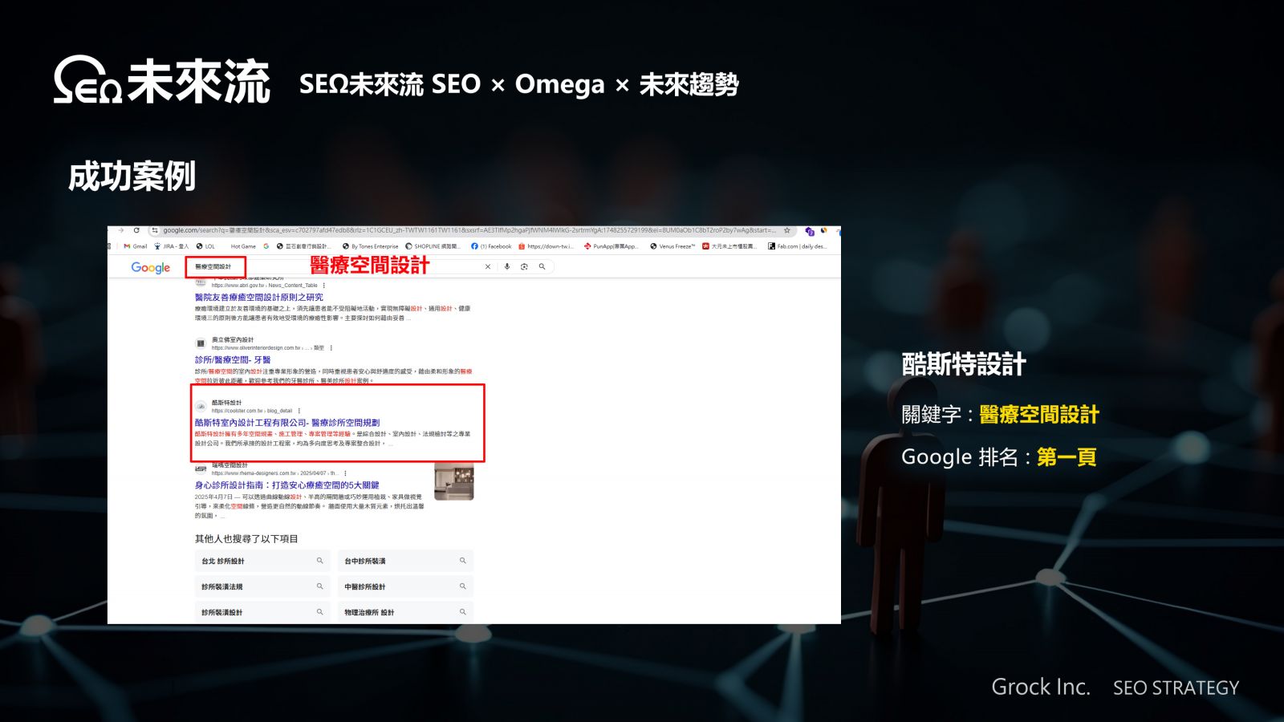
Task: Click the yellow keyword 醫療空間設計
Action: [1039, 415]
